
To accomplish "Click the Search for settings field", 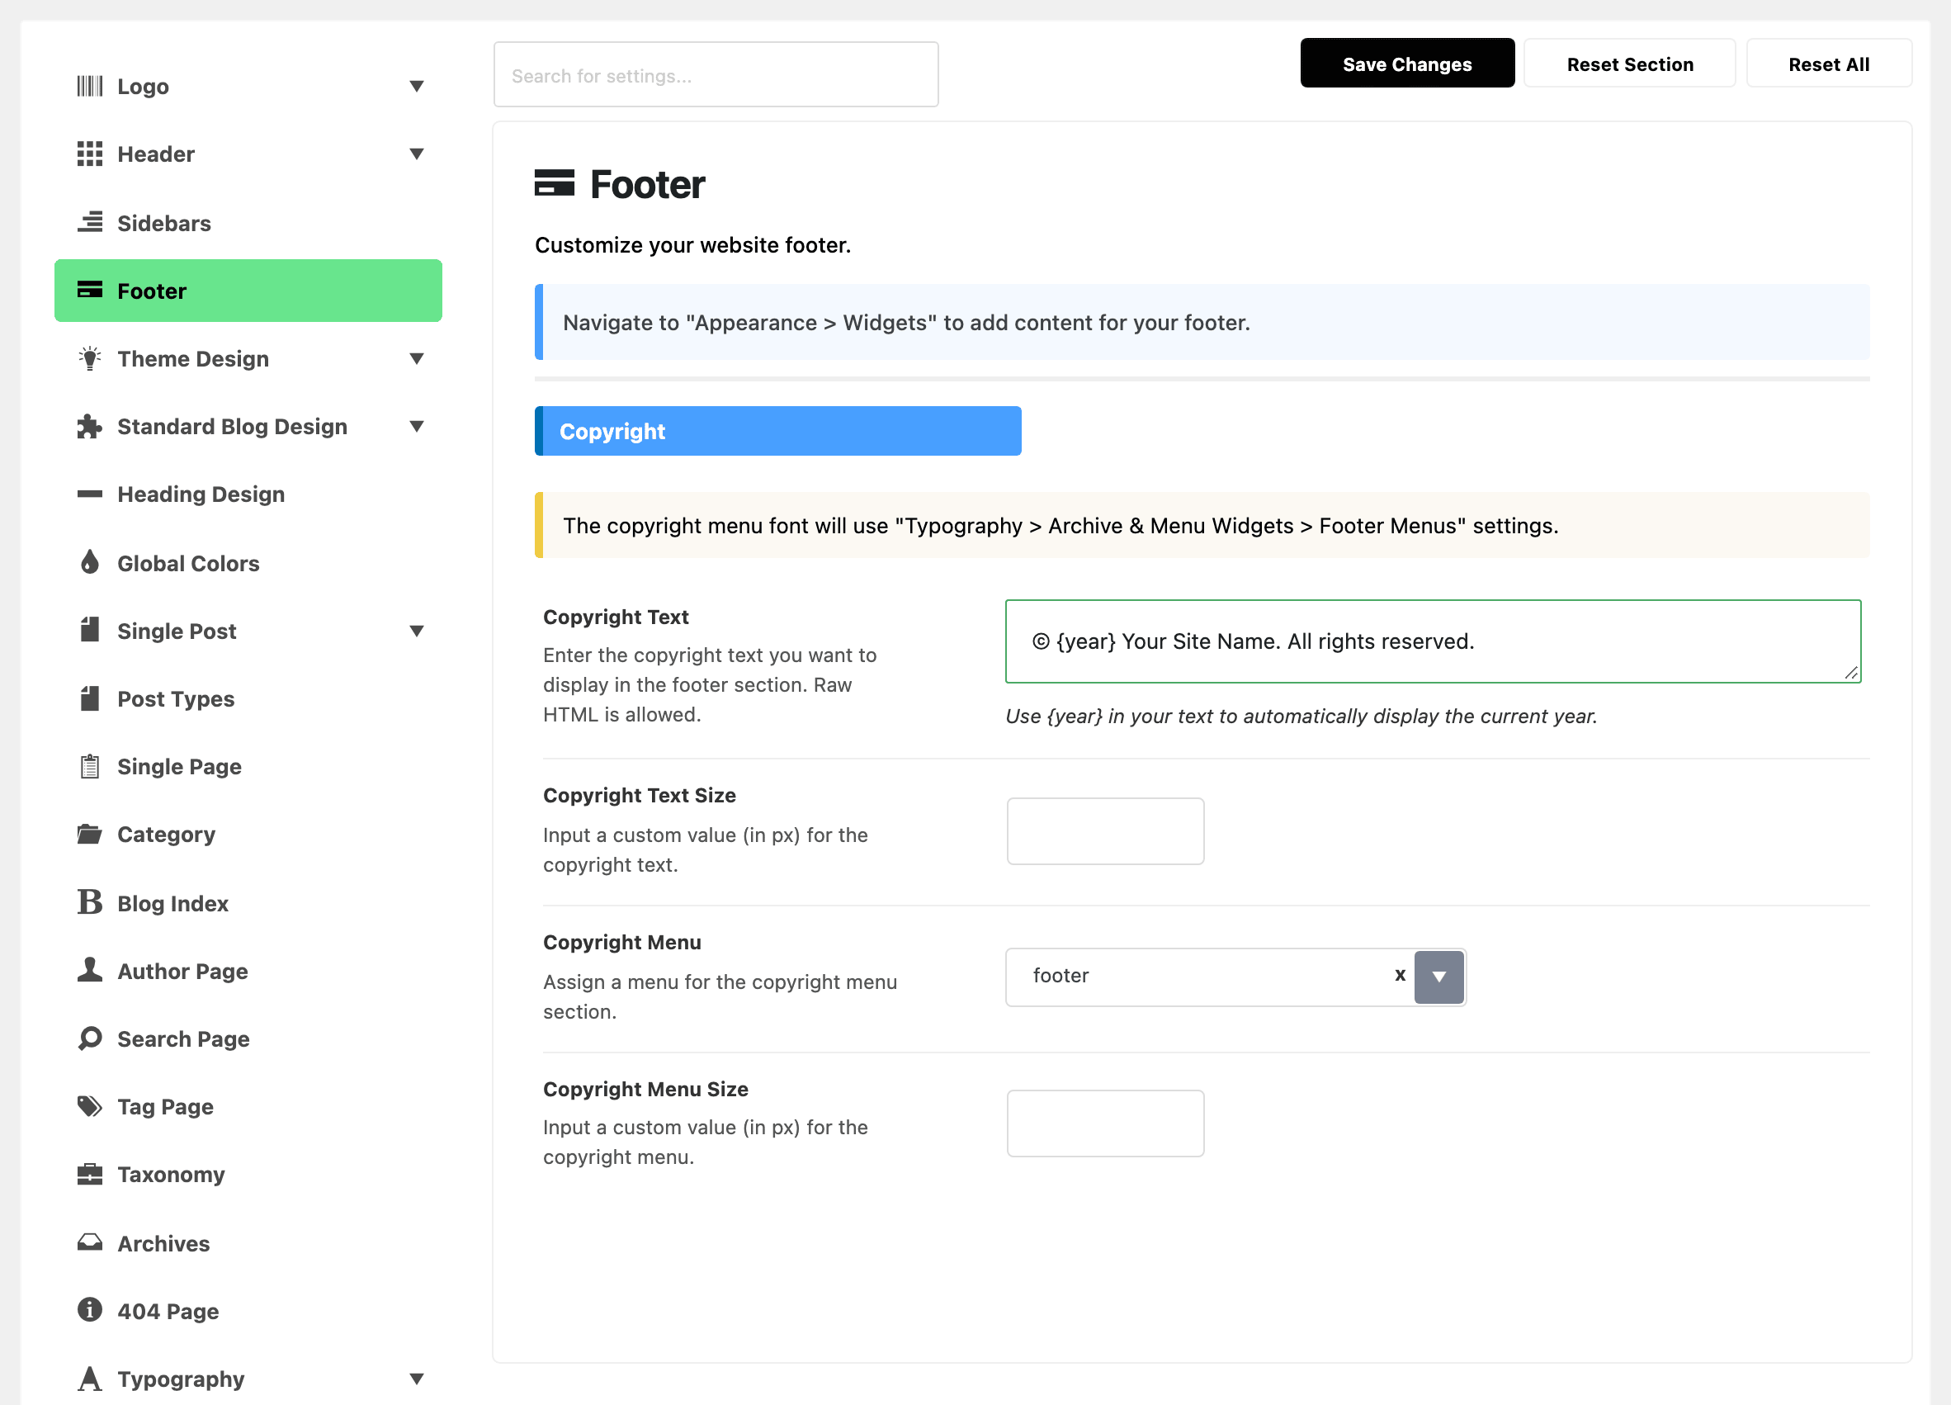I will (x=716, y=75).
